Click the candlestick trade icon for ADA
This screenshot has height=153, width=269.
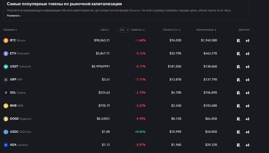pyautogui.click(x=248, y=145)
